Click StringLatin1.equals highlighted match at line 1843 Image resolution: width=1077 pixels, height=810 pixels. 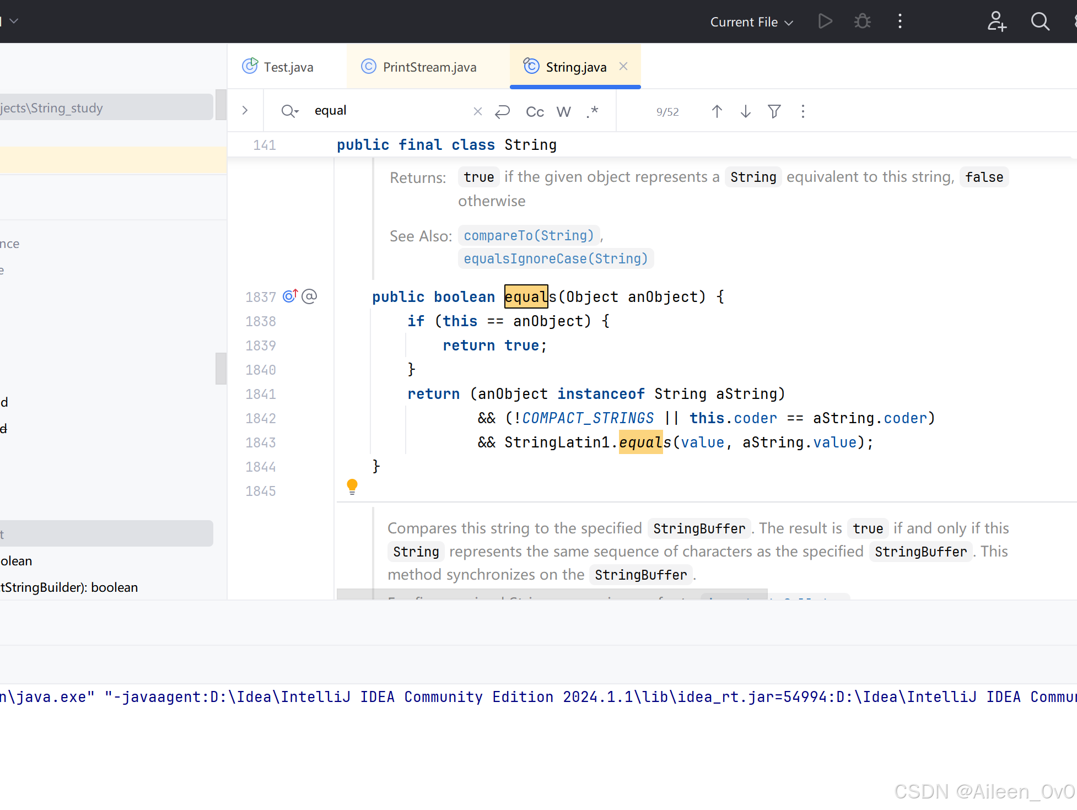point(641,442)
